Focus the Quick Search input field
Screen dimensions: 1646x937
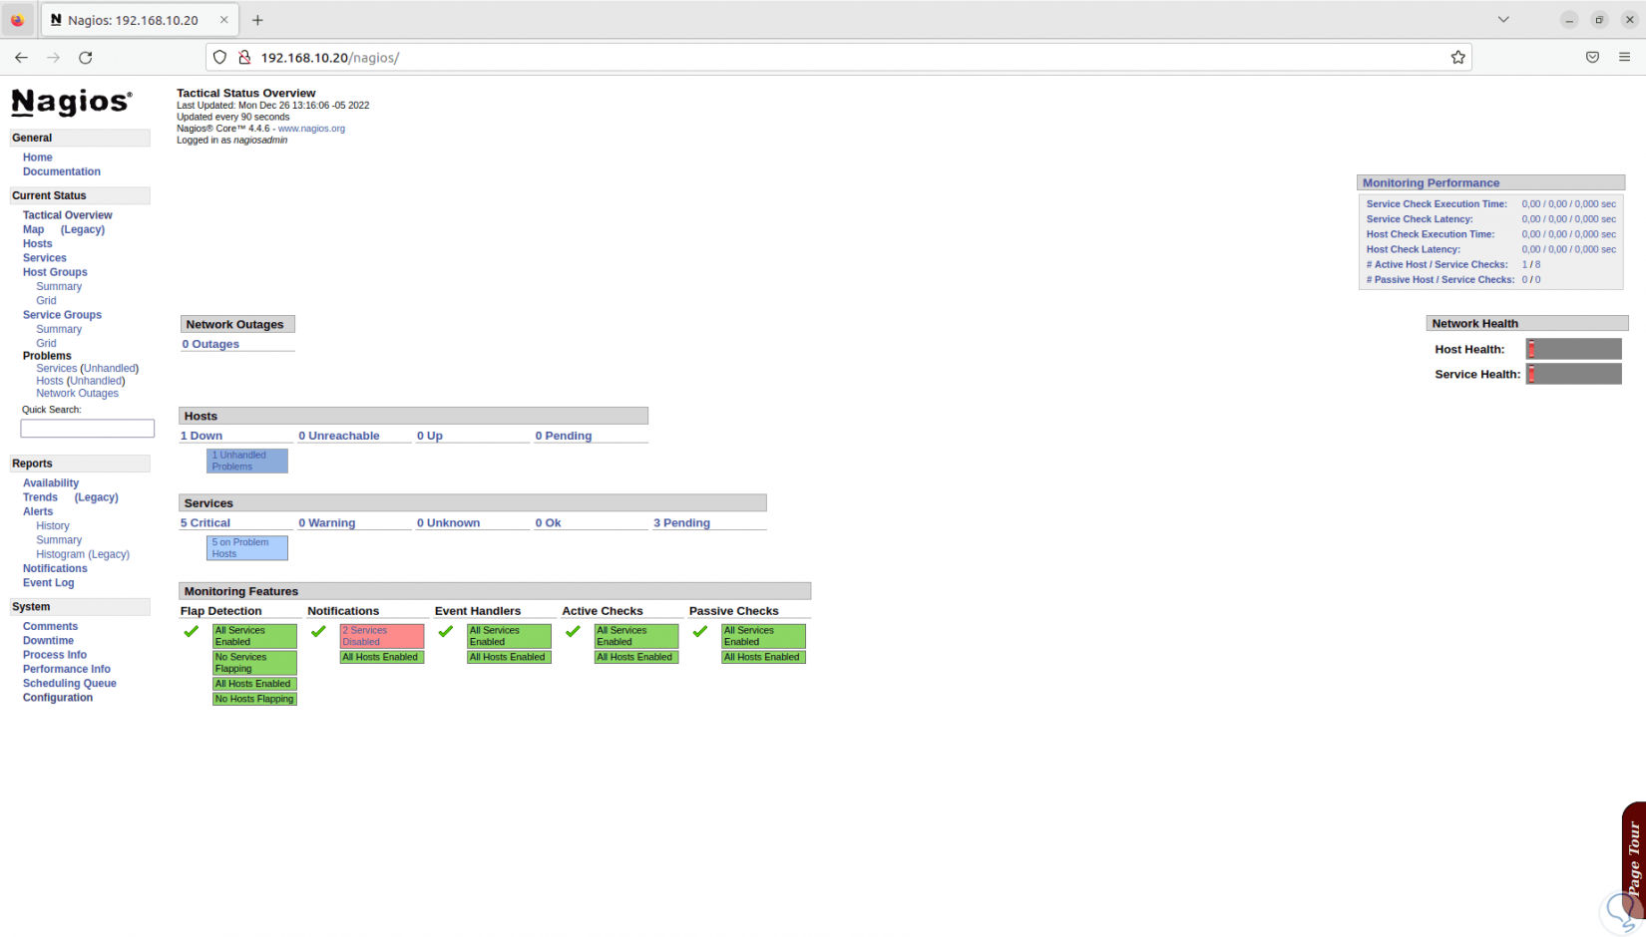[88, 429]
